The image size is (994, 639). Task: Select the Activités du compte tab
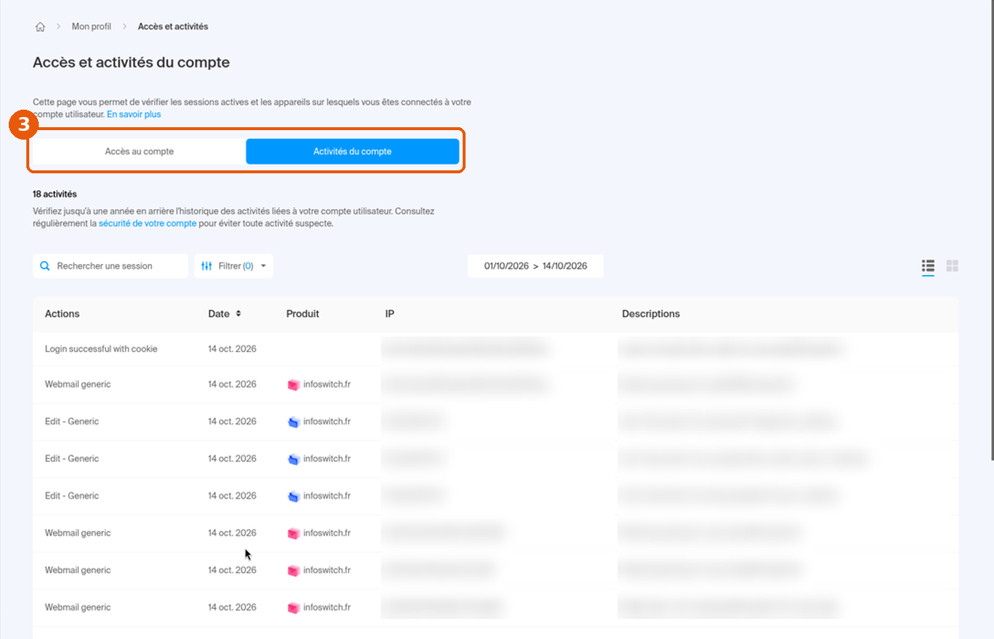[x=352, y=151]
